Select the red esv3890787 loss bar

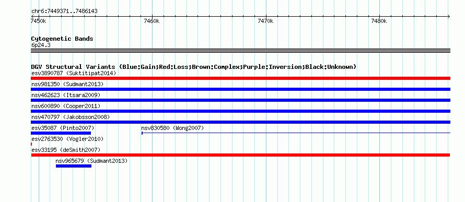[x=240, y=78]
